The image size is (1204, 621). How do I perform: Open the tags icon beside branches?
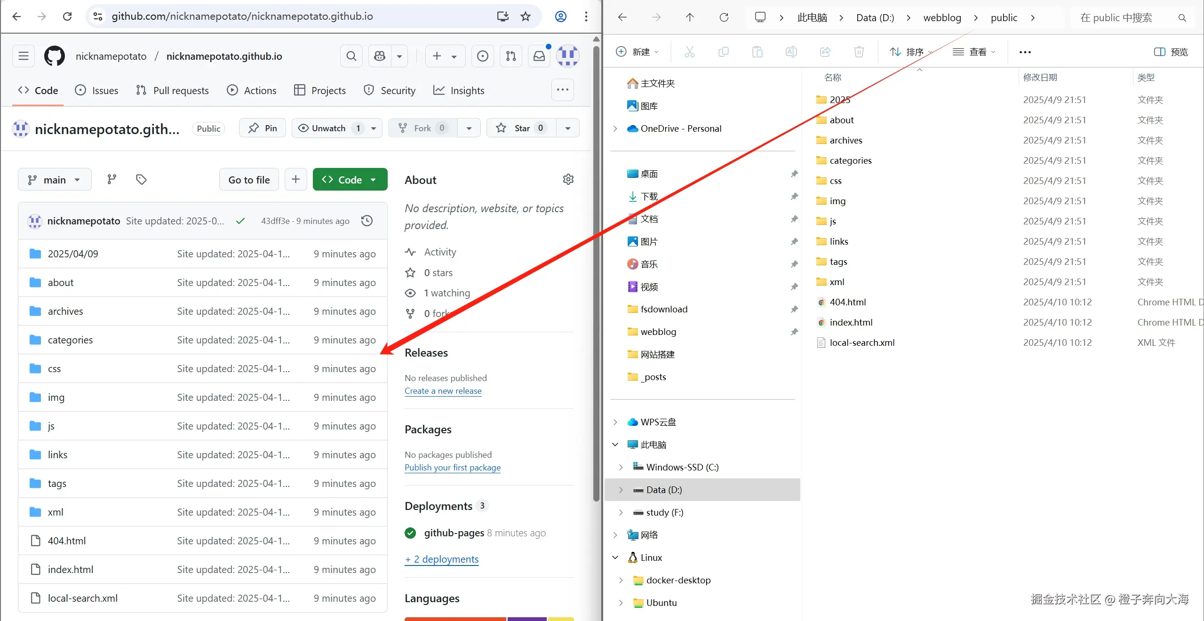pos(141,180)
